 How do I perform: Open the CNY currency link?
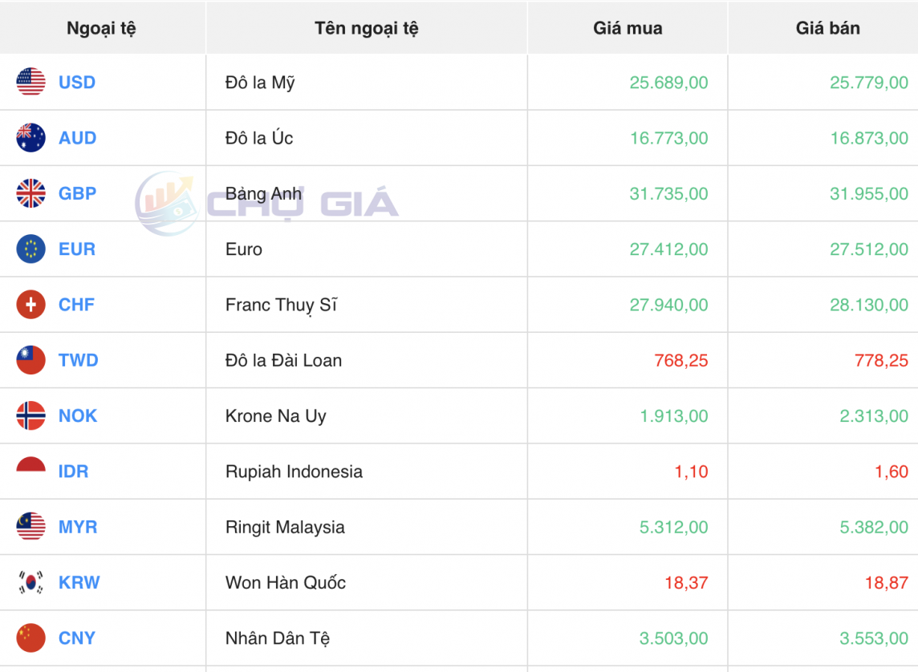tap(77, 638)
